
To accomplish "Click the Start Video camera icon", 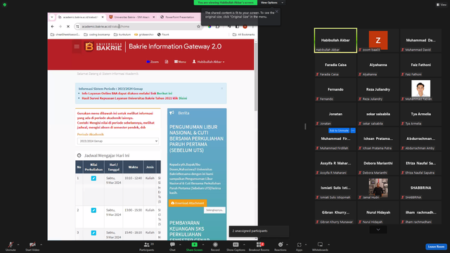I will click(32, 245).
